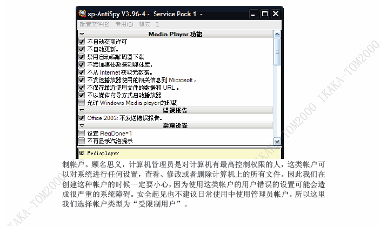The image size is (387, 226).
Task: Check 设置 RegDone=1 checkbox
Action: 82,134
